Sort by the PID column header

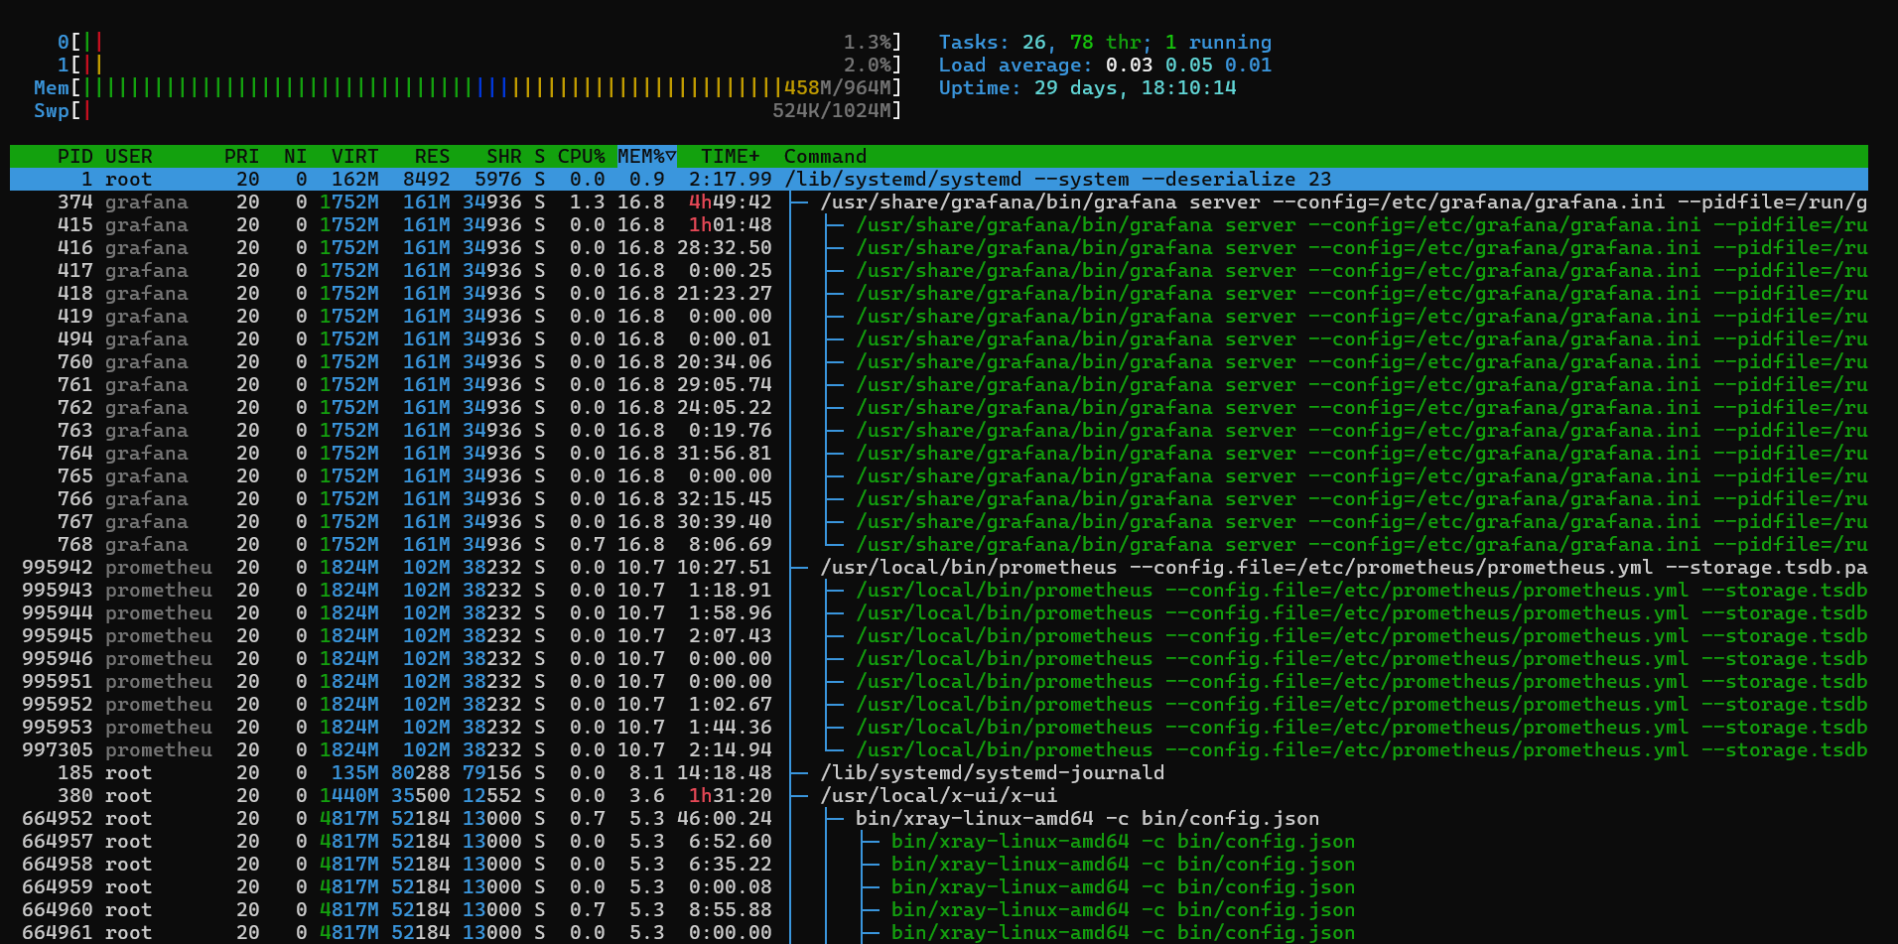tap(74, 157)
